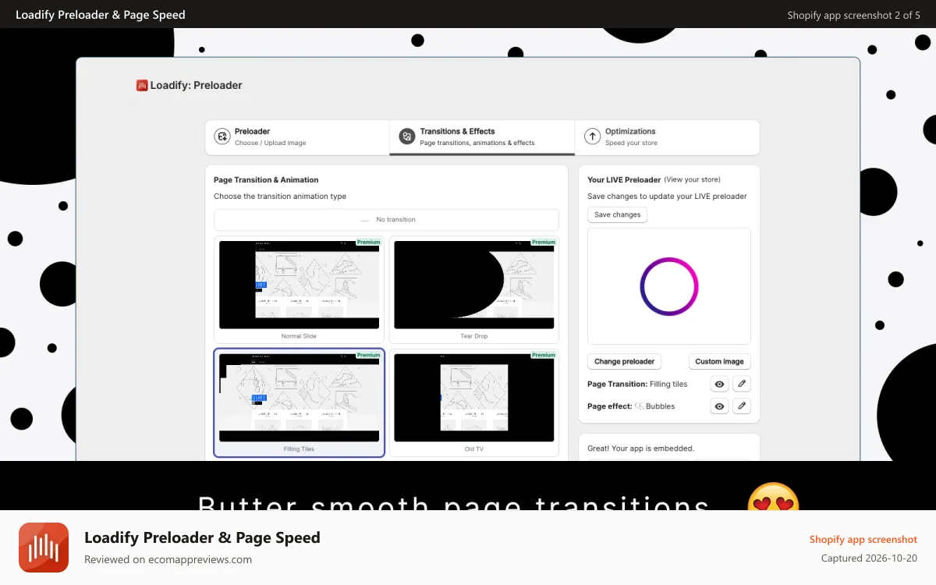This screenshot has height=585, width=936.
Task: Click the Loadify app icon in the footer
Action: (x=44, y=548)
